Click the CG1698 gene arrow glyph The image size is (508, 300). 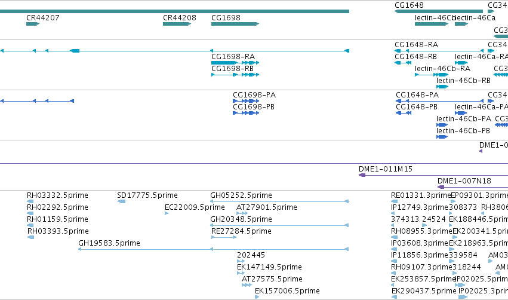235,24
